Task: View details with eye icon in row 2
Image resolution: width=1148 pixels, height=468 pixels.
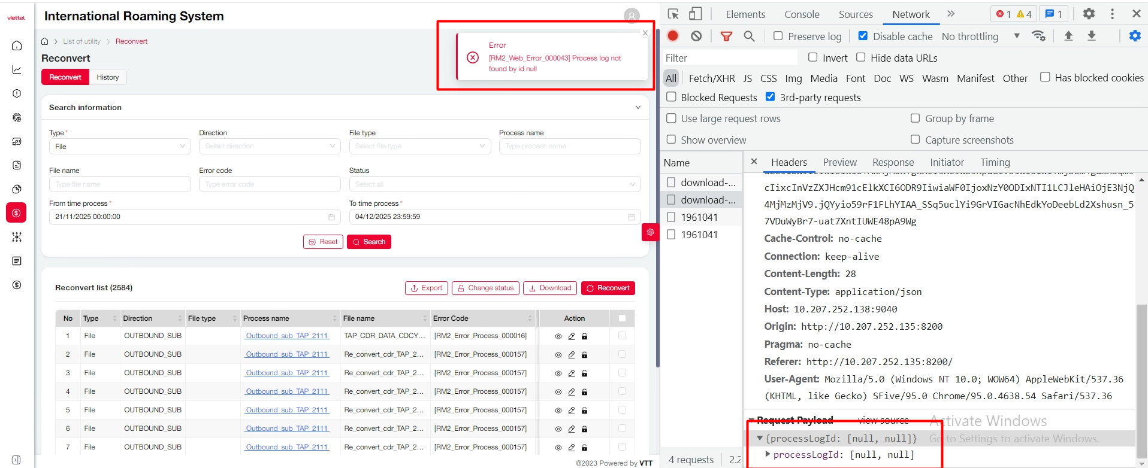Action: pos(558,355)
